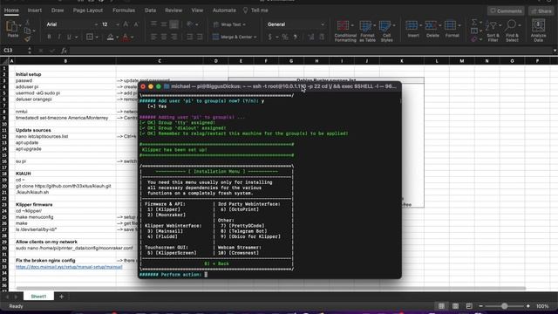Switch to Page Layout view in status bar

[x=455, y=306]
